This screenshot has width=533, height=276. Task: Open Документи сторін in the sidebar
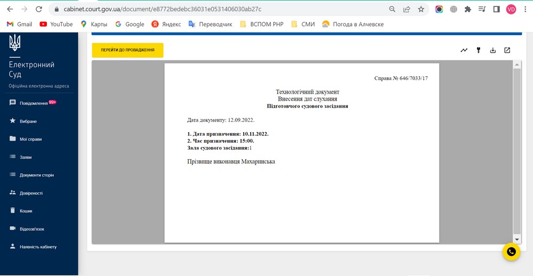(x=37, y=175)
